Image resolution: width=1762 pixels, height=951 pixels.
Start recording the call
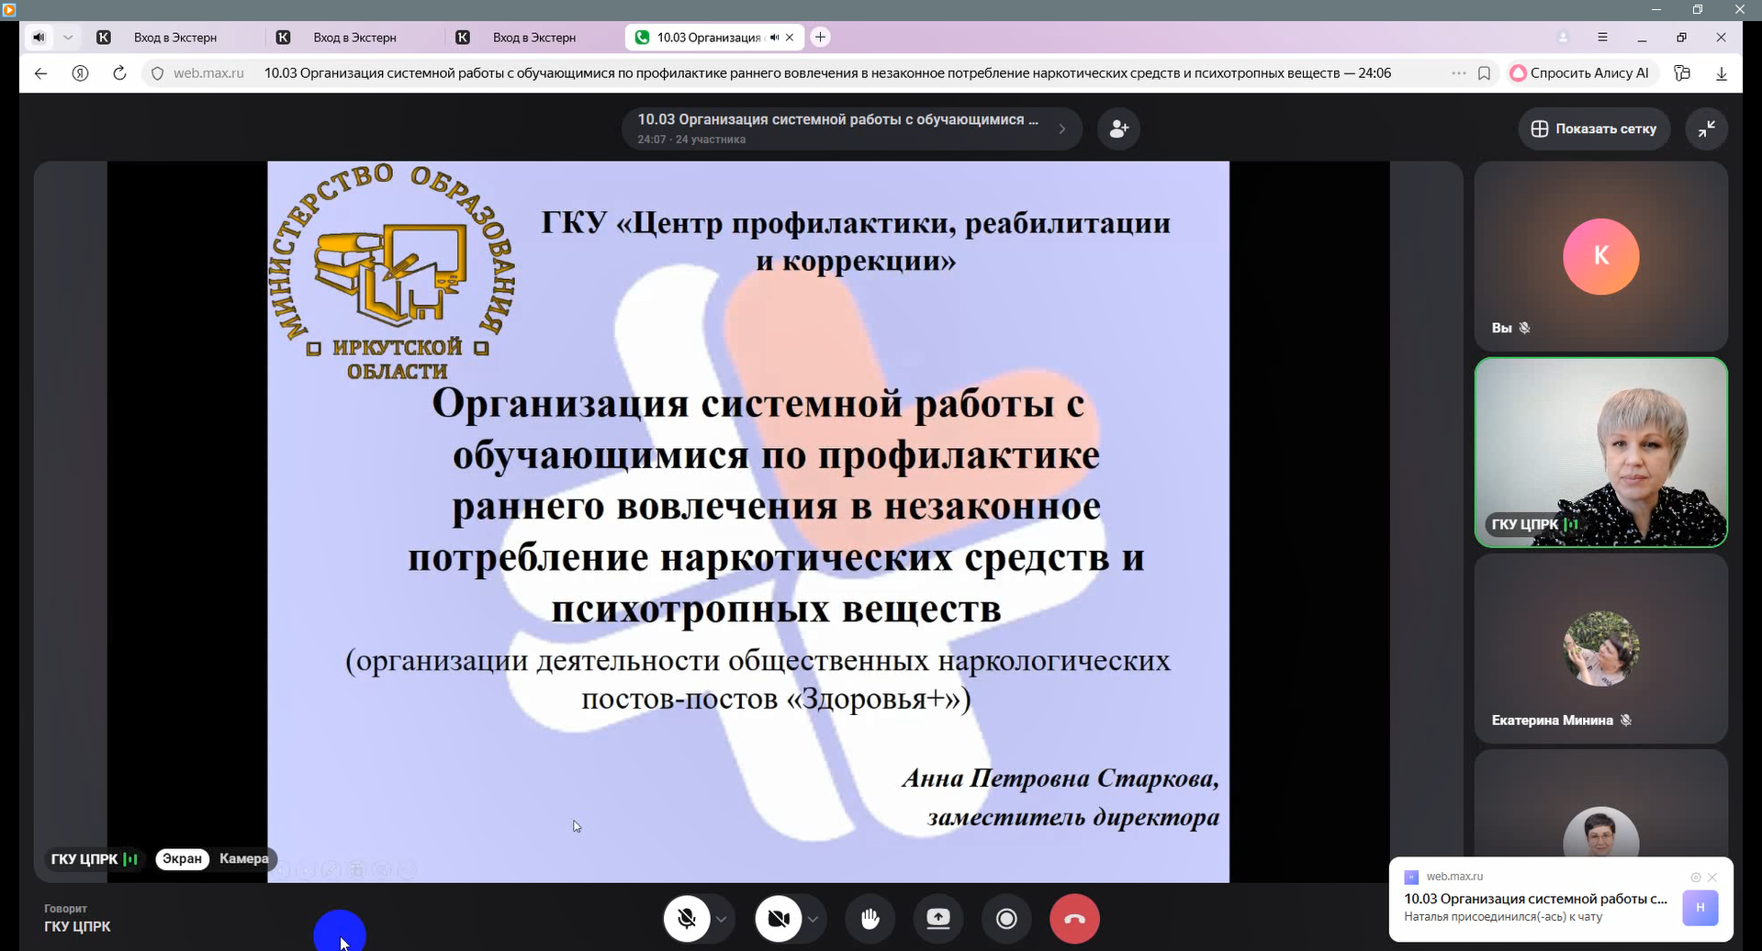pos(1006,919)
